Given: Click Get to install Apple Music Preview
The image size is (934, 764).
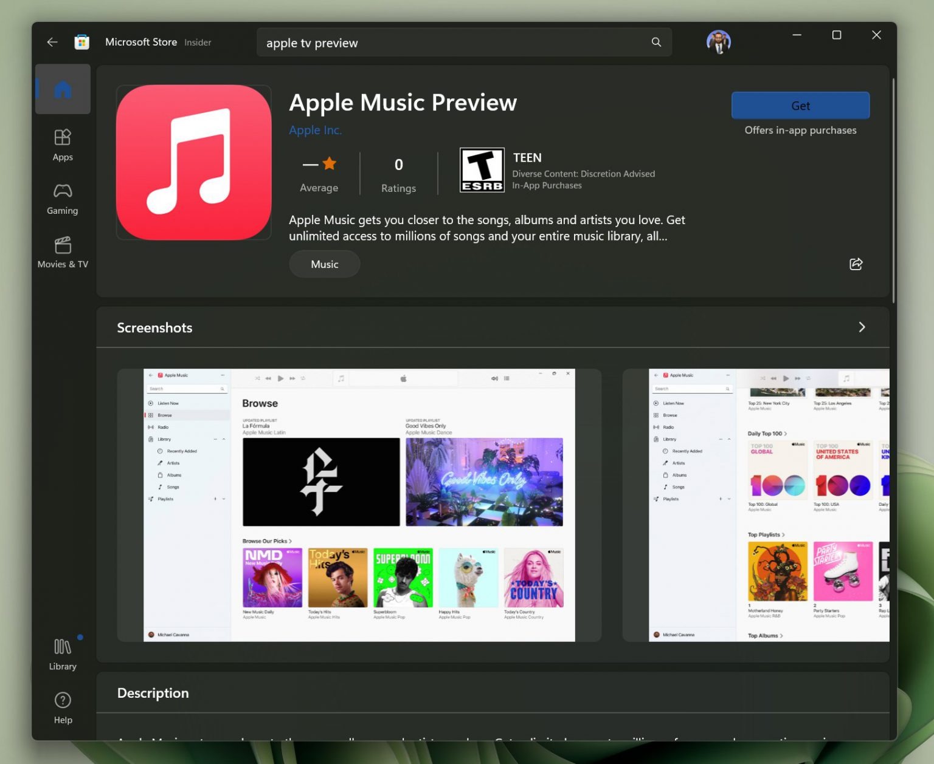Looking at the screenshot, I should pyautogui.click(x=800, y=106).
